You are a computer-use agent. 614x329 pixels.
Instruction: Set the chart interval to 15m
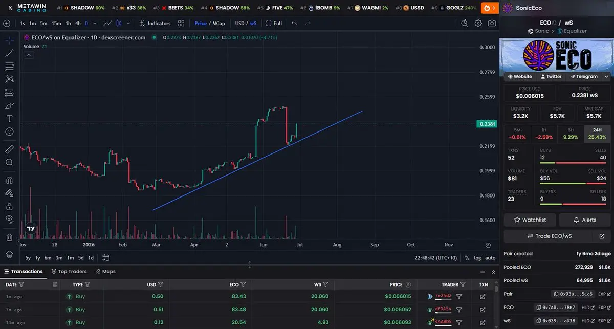click(x=56, y=23)
